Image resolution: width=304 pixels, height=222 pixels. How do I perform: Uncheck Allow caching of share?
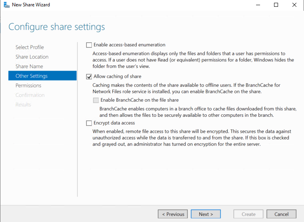click(89, 77)
